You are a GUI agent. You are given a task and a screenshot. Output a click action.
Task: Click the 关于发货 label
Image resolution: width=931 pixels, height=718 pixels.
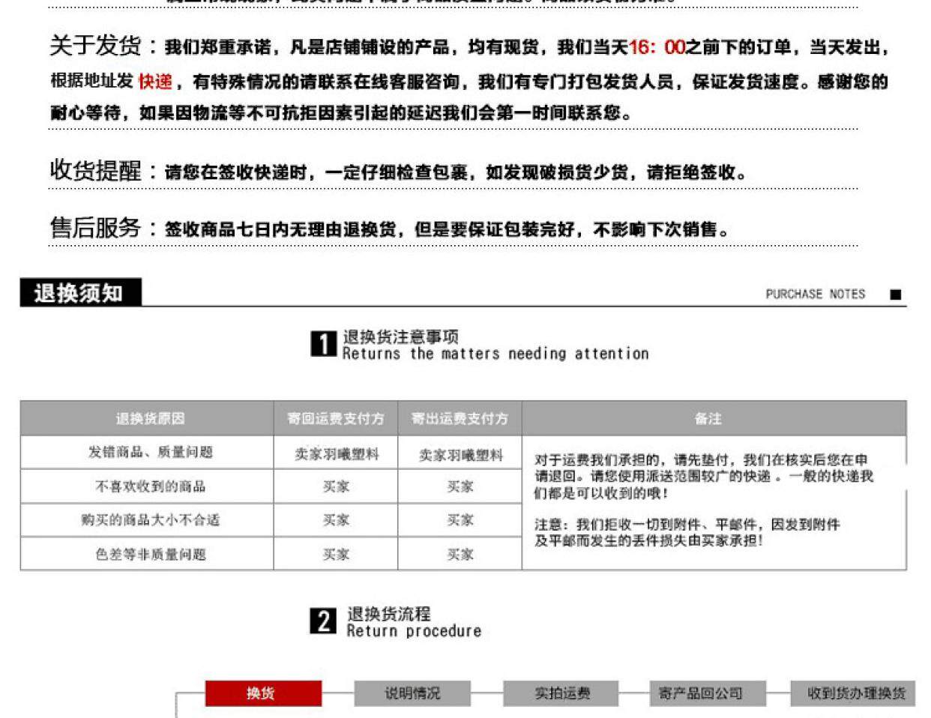[95, 46]
